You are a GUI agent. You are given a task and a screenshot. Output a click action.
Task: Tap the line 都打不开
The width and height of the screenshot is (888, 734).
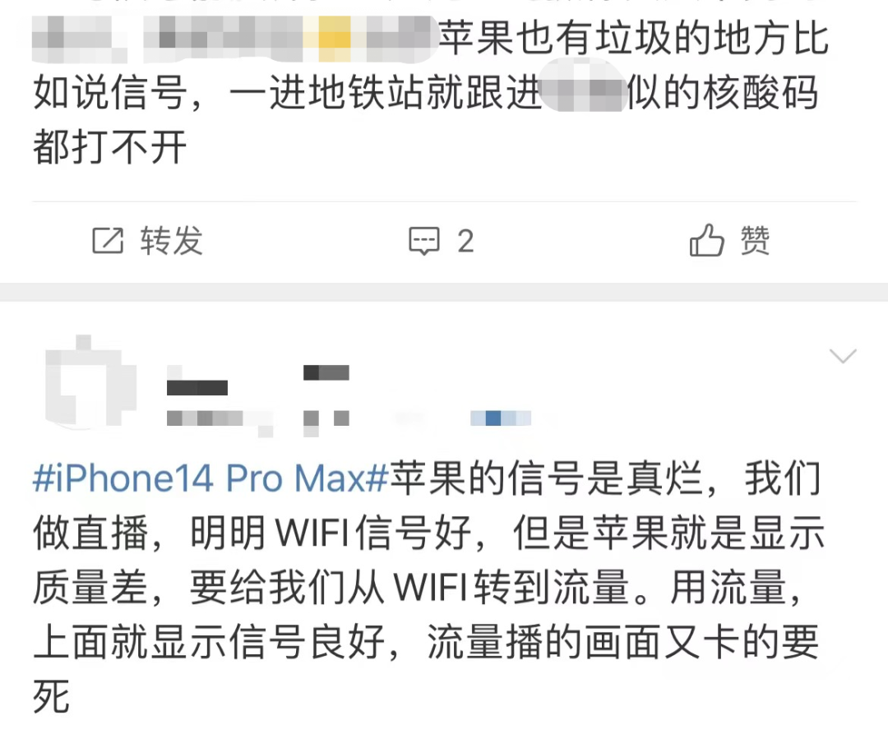tap(110, 147)
